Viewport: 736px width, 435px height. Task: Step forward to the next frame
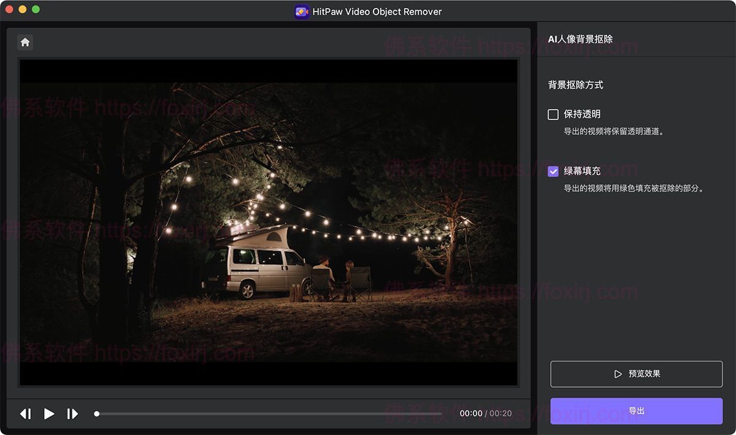(x=72, y=414)
